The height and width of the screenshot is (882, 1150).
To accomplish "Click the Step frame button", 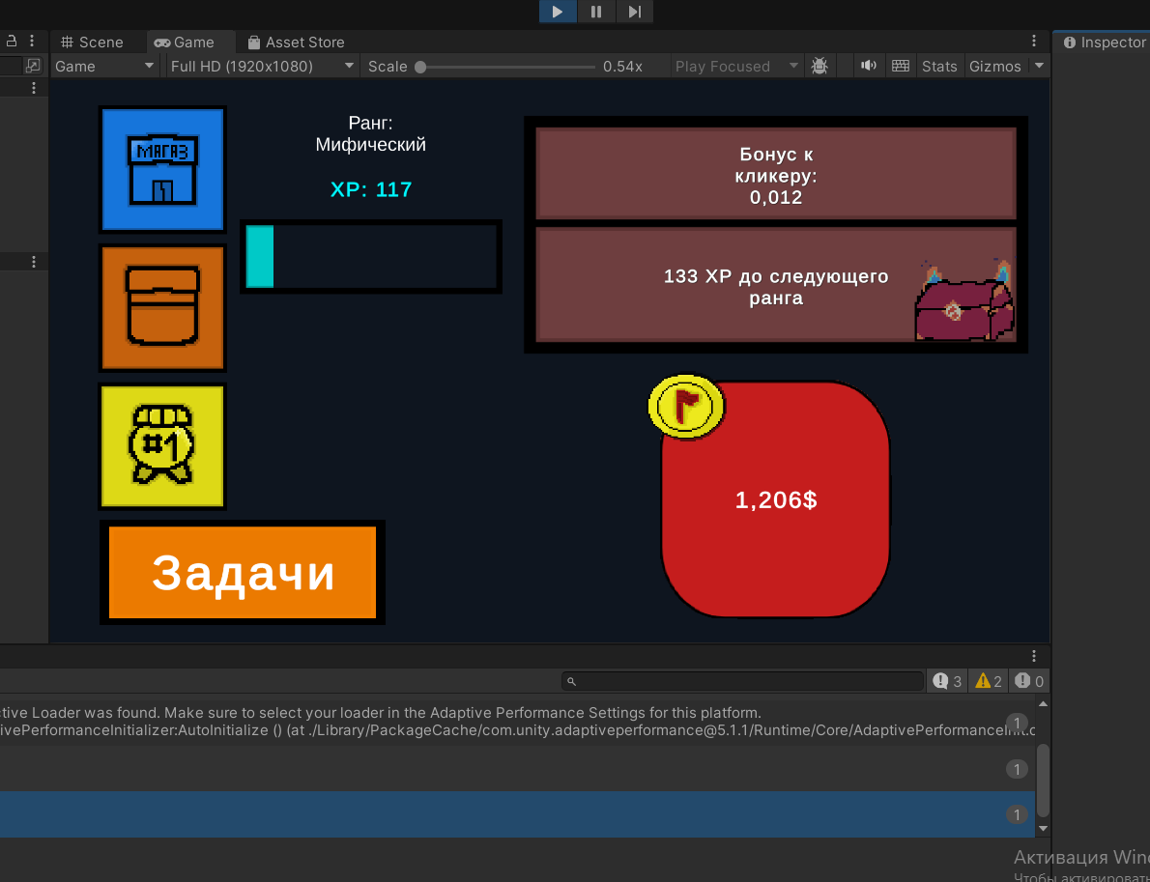I will (634, 12).
